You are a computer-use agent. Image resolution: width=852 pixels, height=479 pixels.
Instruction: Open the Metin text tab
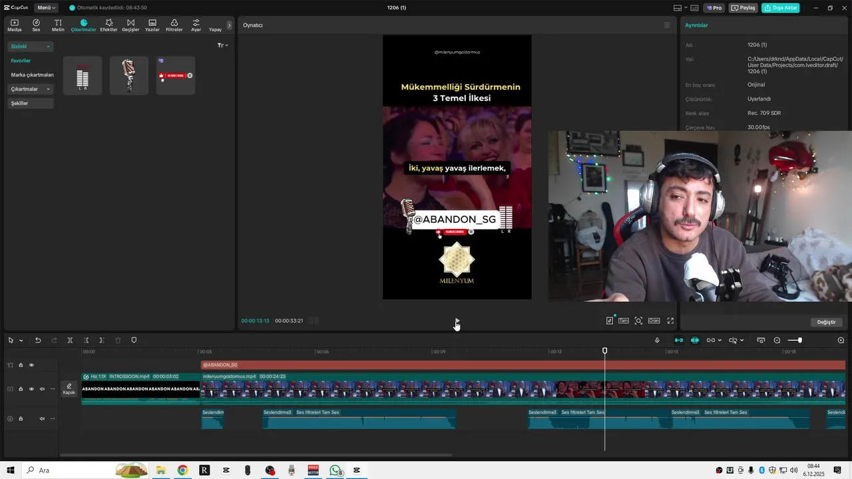(x=58, y=25)
